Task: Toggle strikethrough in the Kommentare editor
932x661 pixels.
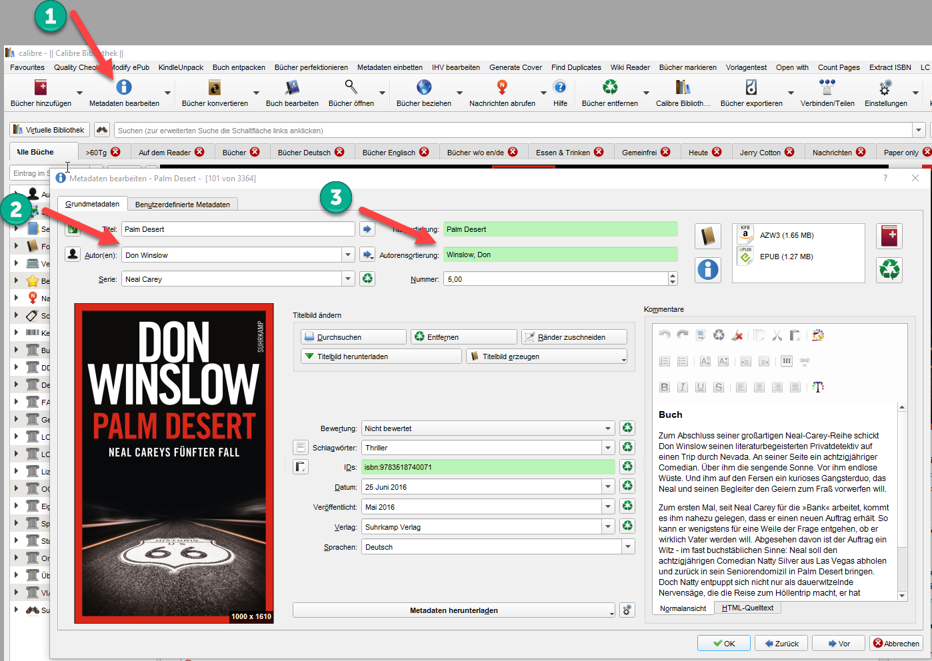Action: tap(719, 387)
